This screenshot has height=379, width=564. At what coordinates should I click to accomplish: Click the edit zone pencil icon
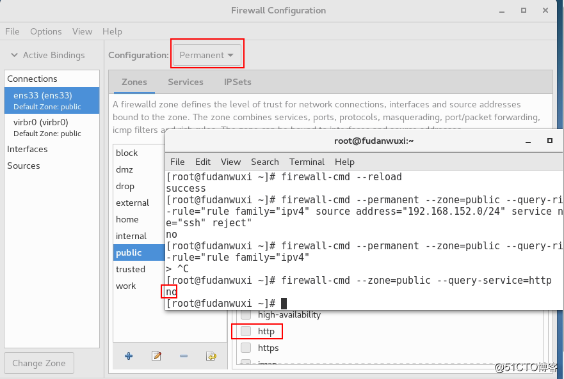point(156,356)
